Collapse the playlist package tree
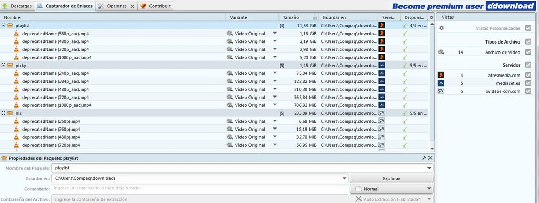Viewport: 539px width, 203px height. pos(4,25)
